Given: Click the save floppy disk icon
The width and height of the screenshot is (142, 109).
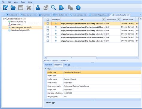Looking at the screenshot, I should coord(21,8).
